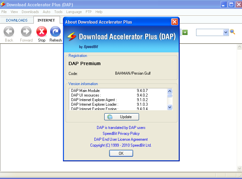Open the Auto menu
Screen dimensions: 242x179
[47, 12]
